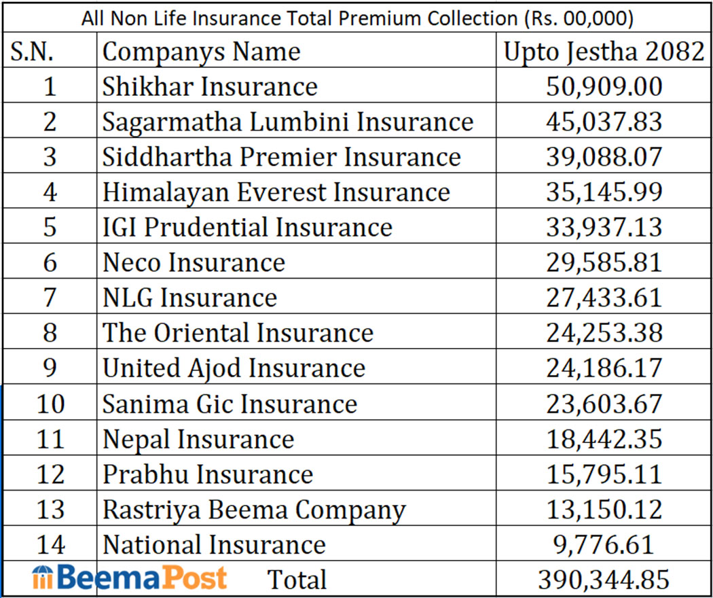Click the 390,344.85 total value
The height and width of the screenshot is (598, 713).
604,580
